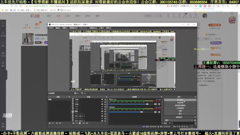
Task: Remove selected scene with minus button
Action: (x=53, y=123)
